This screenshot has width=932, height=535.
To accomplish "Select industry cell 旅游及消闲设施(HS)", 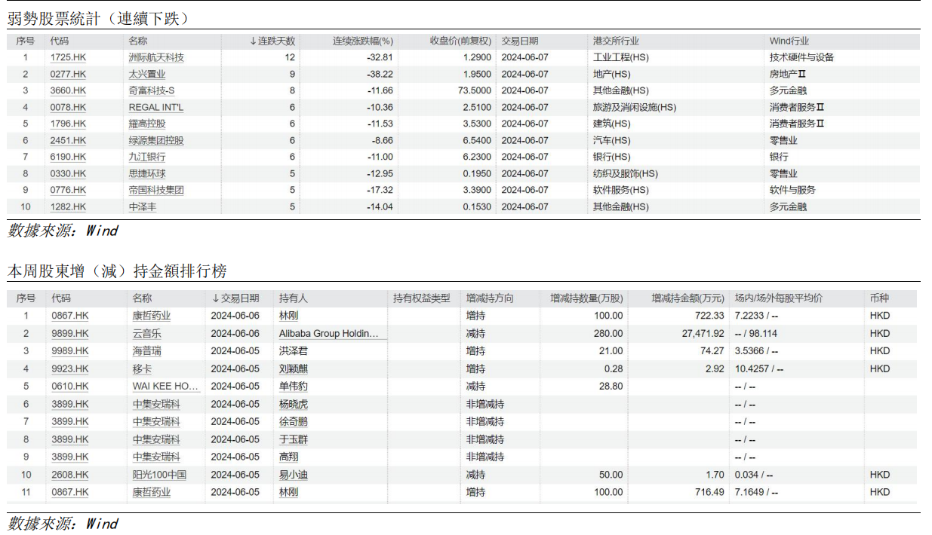I will [x=635, y=107].
